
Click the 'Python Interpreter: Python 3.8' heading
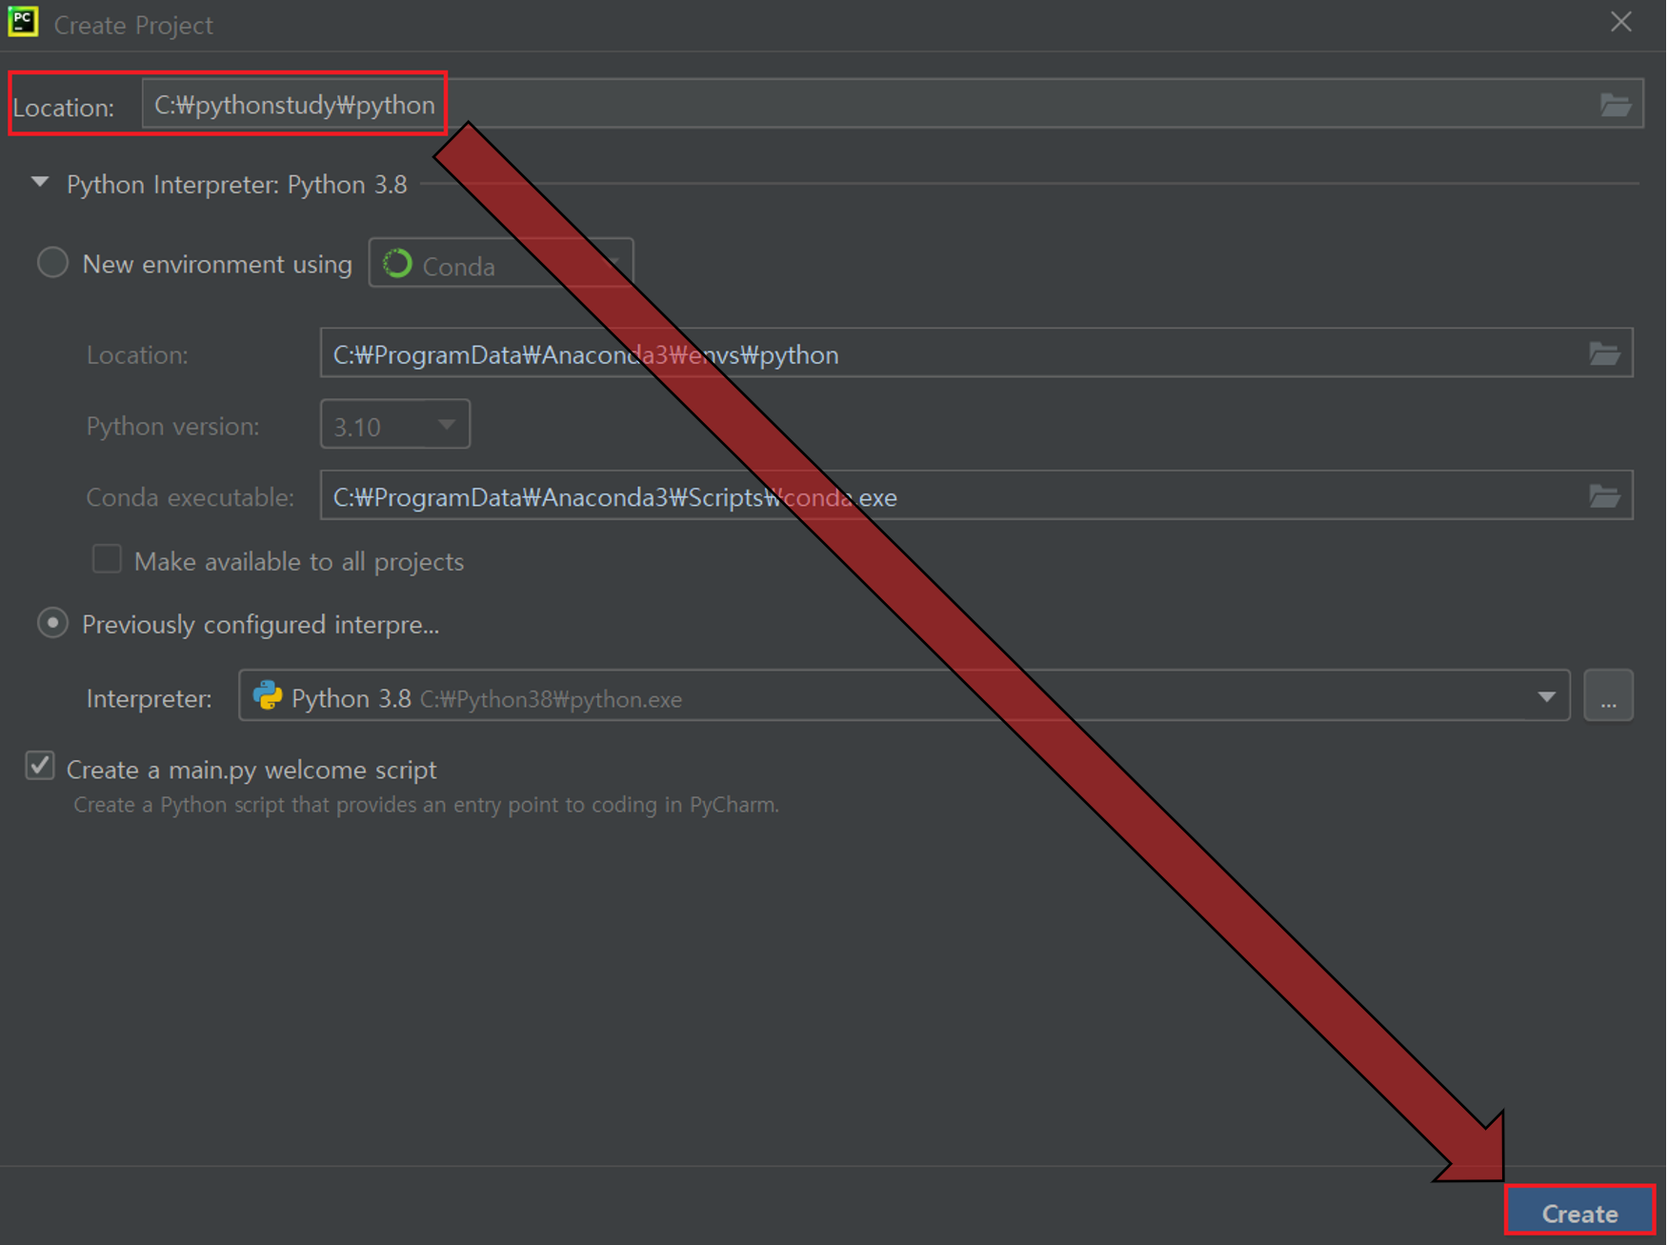tap(237, 184)
